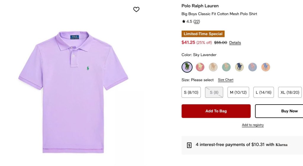Click the heart favorite icon
This screenshot has width=303, height=166.
point(136,9)
